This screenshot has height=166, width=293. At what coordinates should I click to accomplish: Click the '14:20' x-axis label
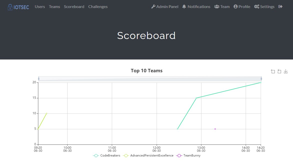tap(261, 149)
